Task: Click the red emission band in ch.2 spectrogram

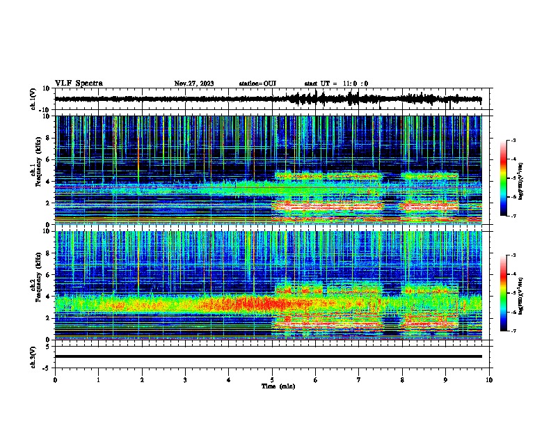Action: [x=262, y=303]
